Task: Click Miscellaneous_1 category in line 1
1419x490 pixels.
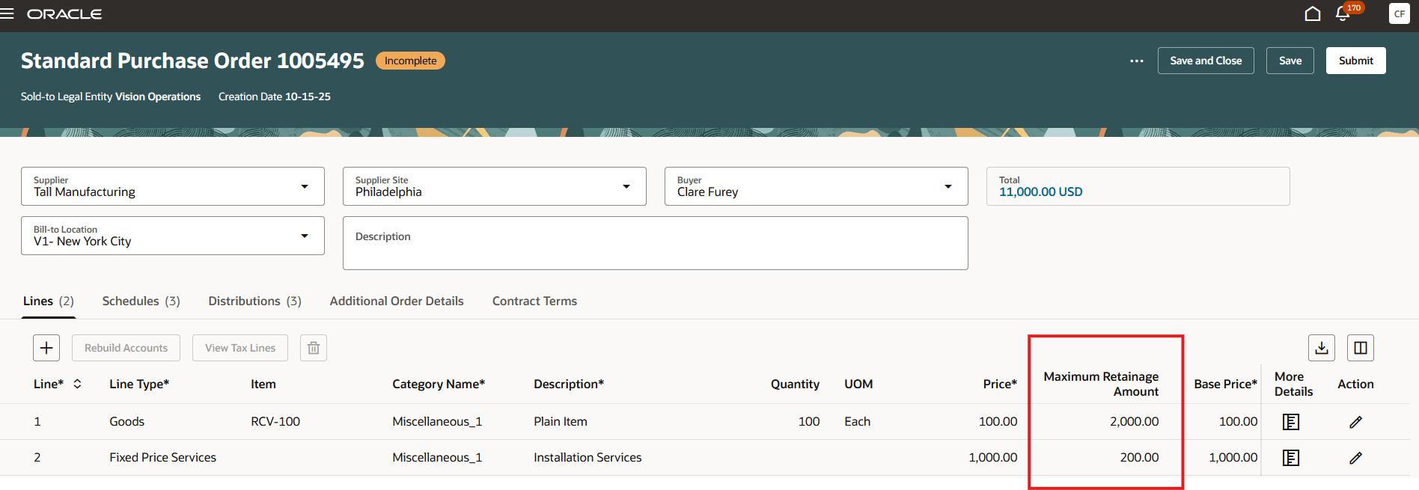Action: coord(437,421)
